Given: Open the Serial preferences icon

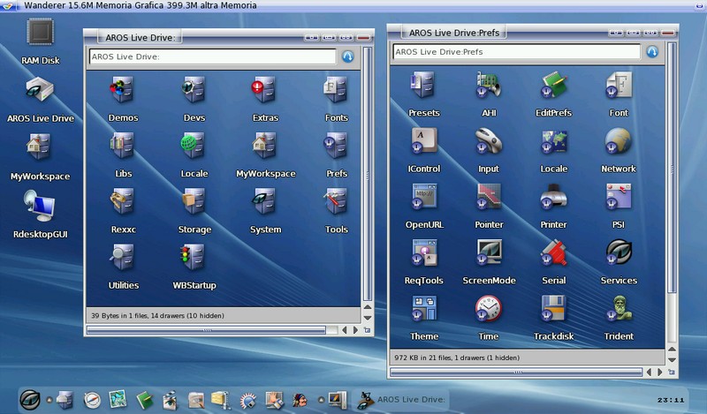Looking at the screenshot, I should point(554,252).
